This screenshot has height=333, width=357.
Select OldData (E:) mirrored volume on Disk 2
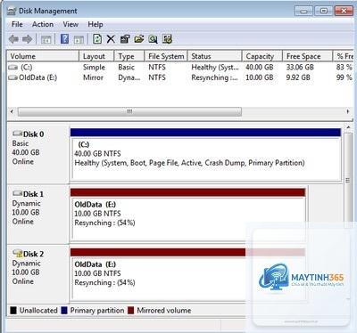(187, 274)
